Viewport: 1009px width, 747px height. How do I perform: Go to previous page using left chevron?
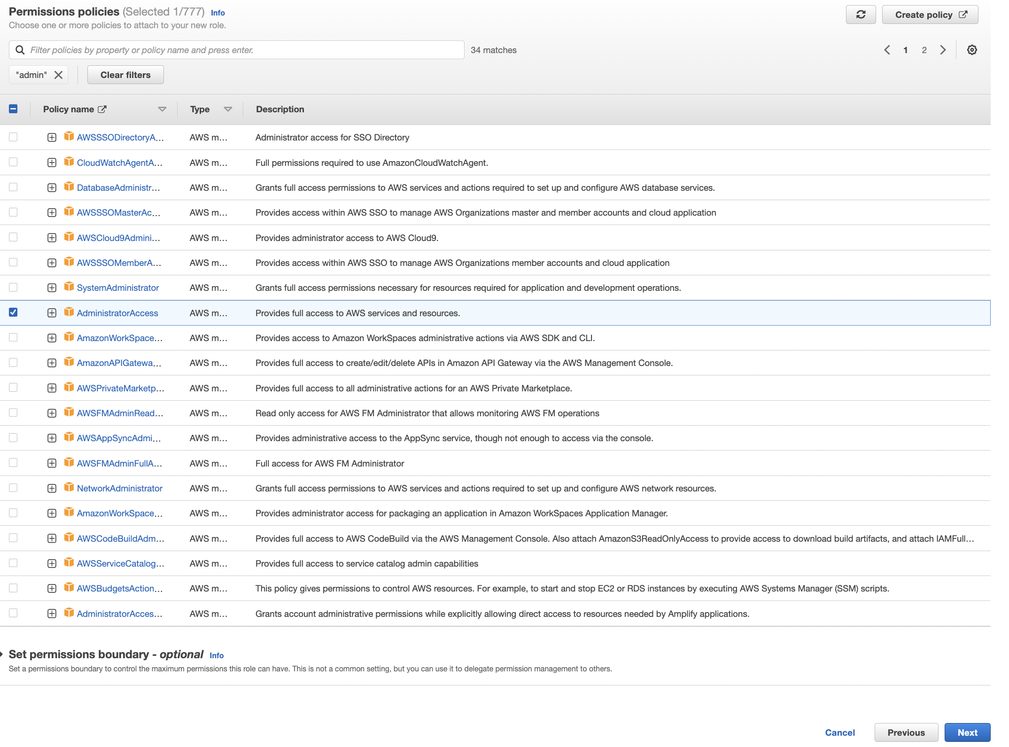(x=887, y=50)
